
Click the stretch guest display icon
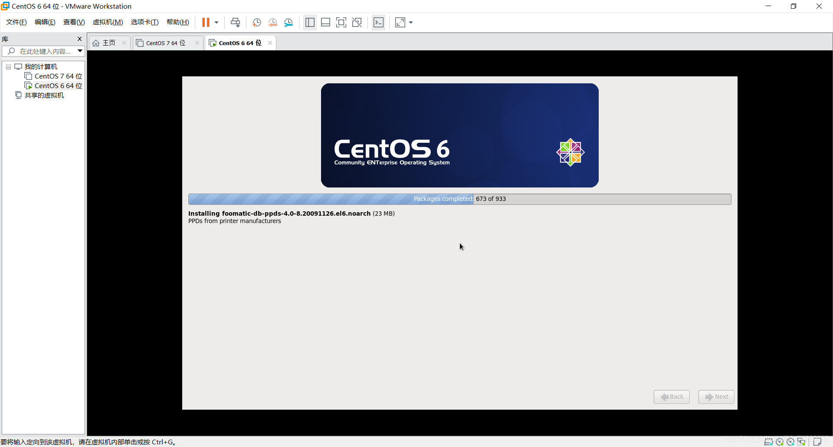click(400, 22)
